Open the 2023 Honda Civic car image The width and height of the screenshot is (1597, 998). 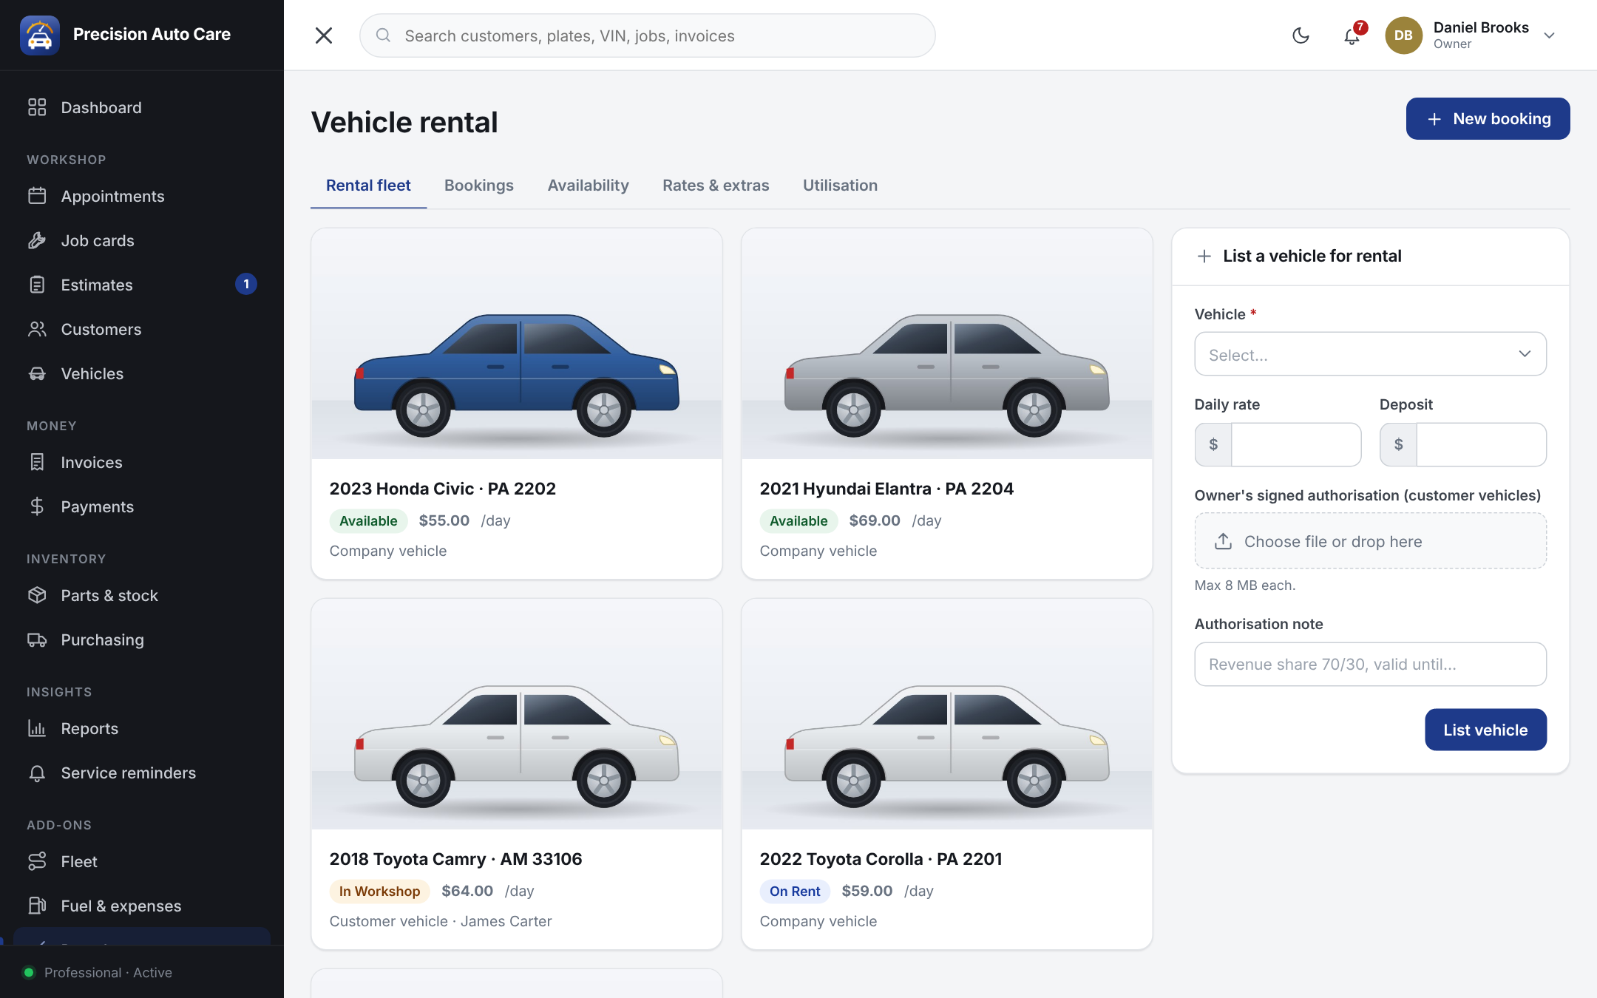(517, 344)
